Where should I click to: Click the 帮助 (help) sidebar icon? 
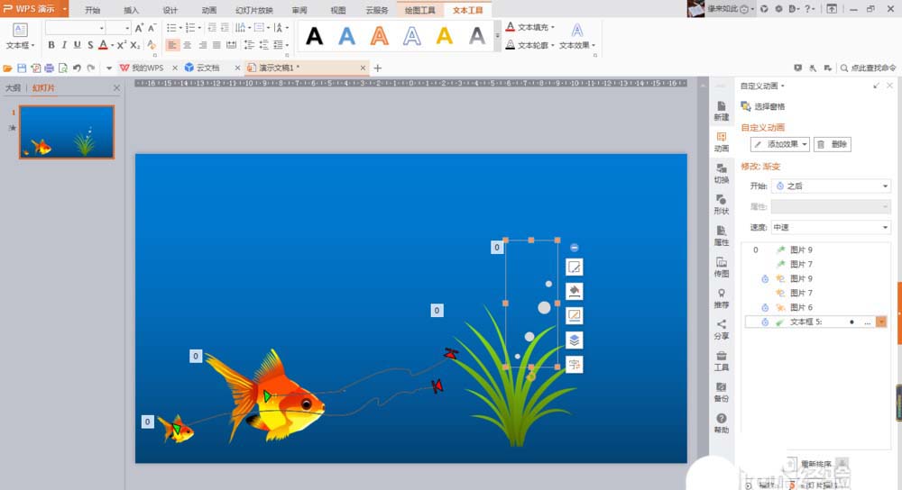click(x=721, y=422)
